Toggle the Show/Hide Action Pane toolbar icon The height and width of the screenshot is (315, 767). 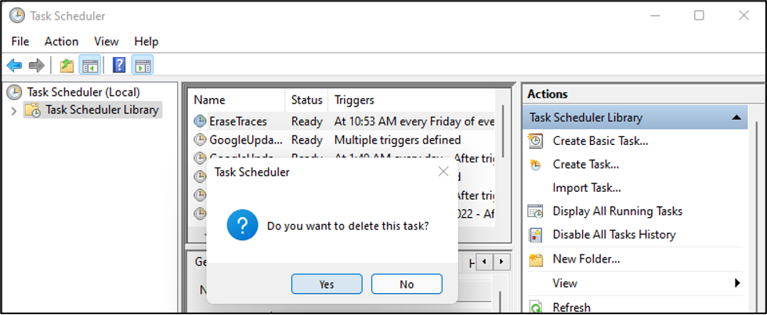142,66
